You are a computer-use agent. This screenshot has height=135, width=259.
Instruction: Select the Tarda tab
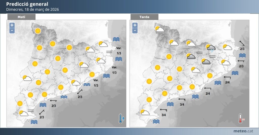pyautogui.click(x=144, y=17)
